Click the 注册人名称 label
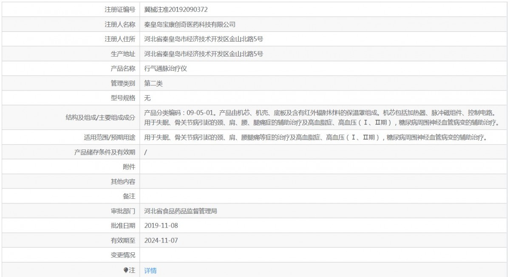The height and width of the screenshot is (277, 510). click(x=120, y=25)
